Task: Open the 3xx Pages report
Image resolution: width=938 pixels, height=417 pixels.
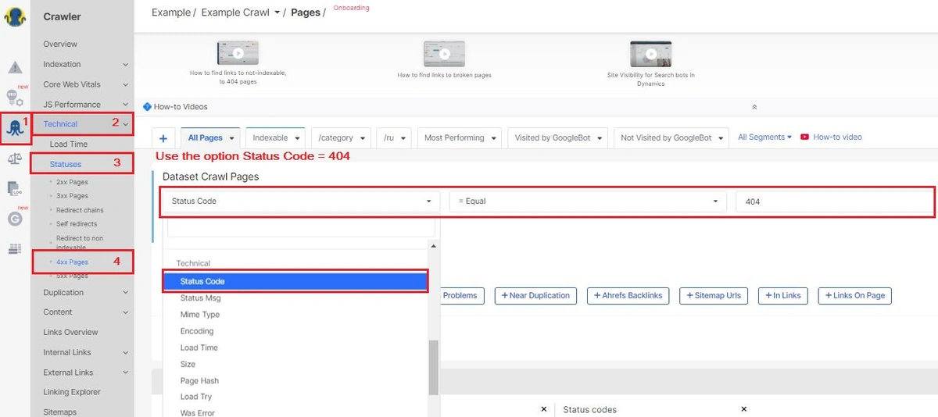Action: pos(72,196)
